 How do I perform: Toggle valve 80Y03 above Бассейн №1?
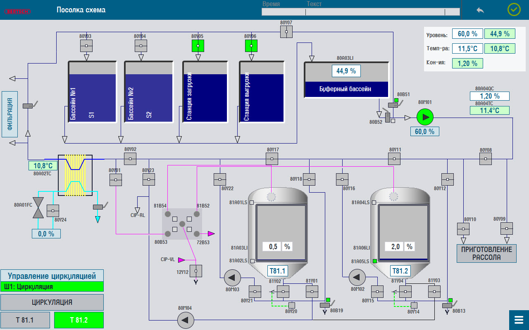point(86,45)
